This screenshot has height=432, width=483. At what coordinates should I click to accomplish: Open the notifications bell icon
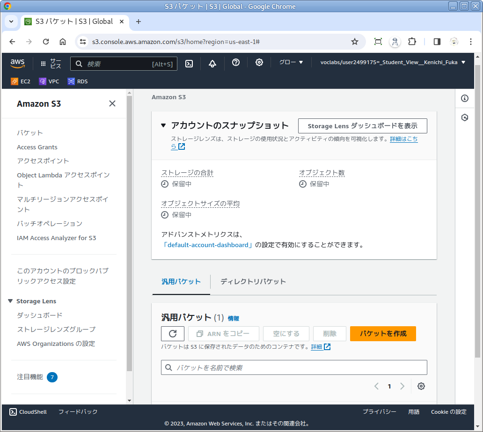click(x=212, y=63)
